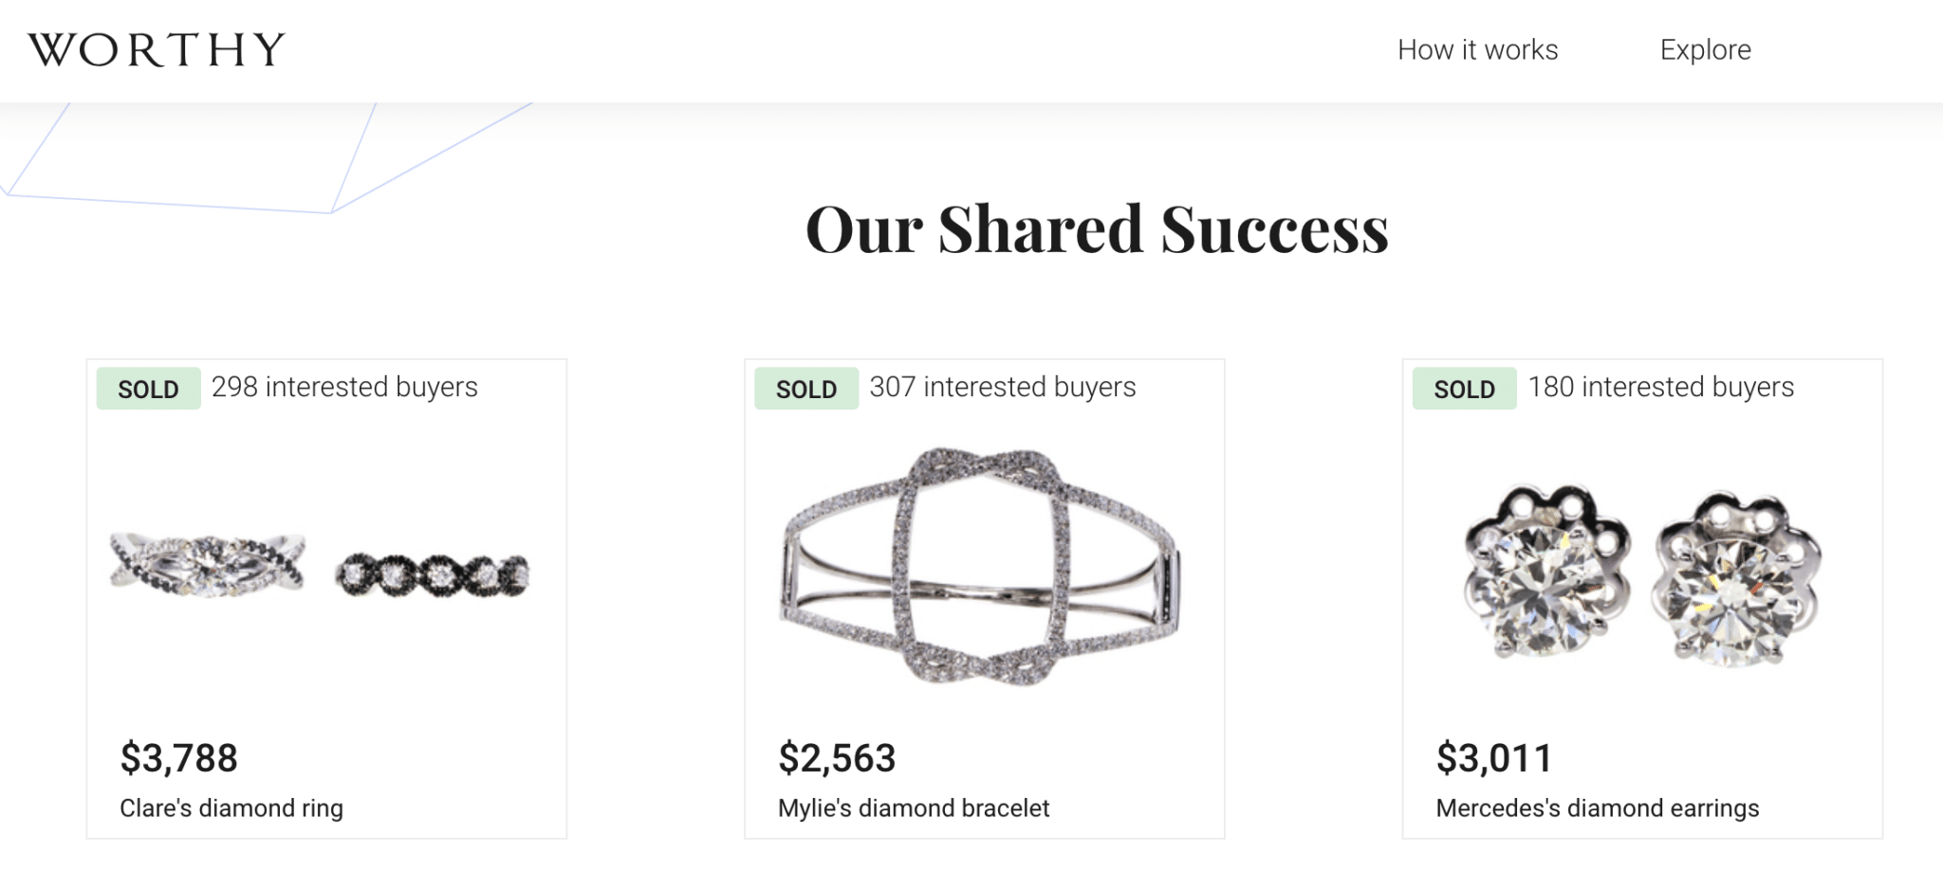
Task: Select Mylie's diamond bracelet listing name
Action: pyautogui.click(x=913, y=808)
